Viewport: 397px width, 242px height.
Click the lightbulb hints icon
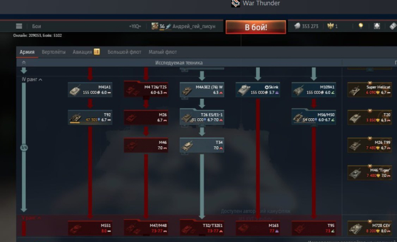(x=361, y=26)
